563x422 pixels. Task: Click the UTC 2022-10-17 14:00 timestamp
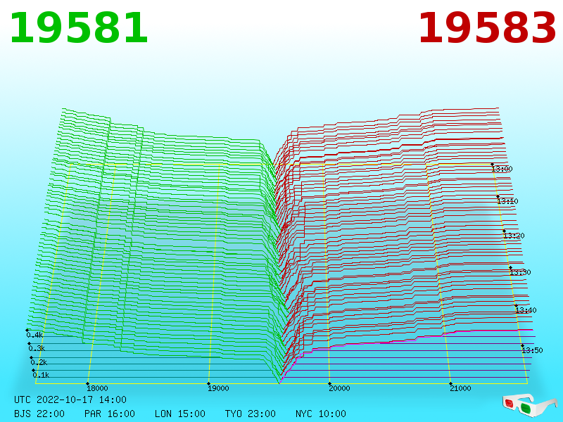[x=70, y=399]
